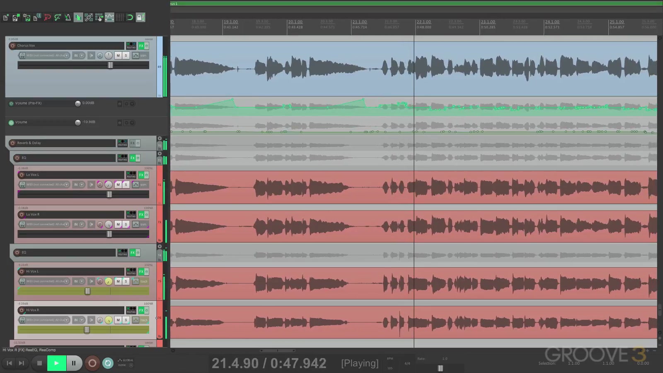
Task: Bypass the Volume envelope at -10.9dB
Action: [x=119, y=123]
